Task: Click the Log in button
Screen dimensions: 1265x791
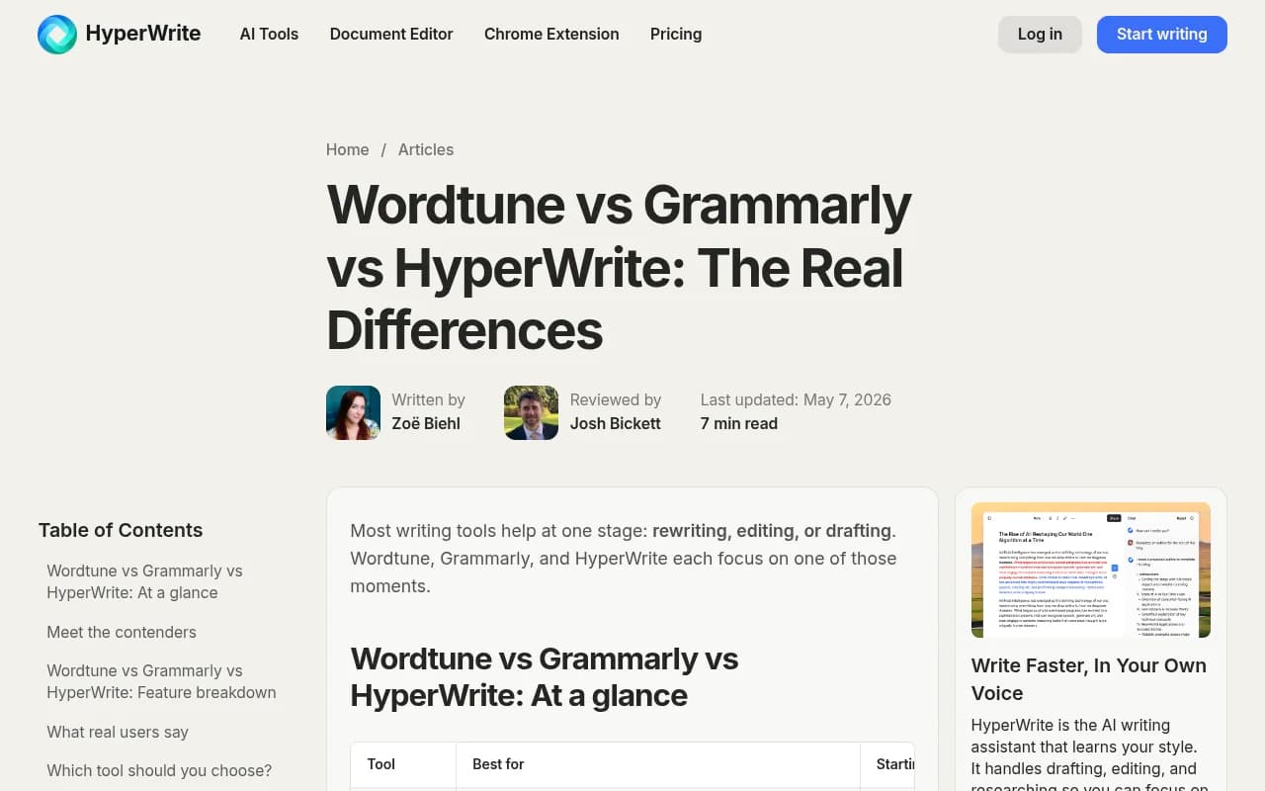Action: (x=1040, y=35)
